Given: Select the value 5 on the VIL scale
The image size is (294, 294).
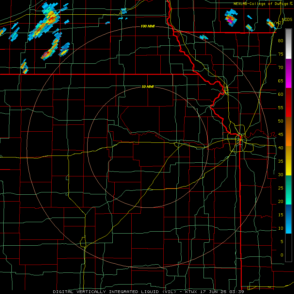Looking at the screenshot, I should click(x=282, y=242).
